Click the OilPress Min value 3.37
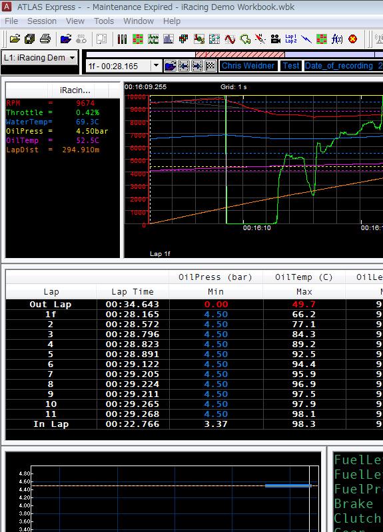Viewport: 383px width, 532px height. coord(216,424)
